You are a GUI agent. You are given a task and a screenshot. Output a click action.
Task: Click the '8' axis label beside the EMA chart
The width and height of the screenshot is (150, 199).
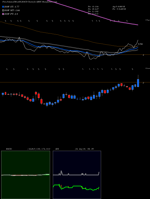[143, 55]
